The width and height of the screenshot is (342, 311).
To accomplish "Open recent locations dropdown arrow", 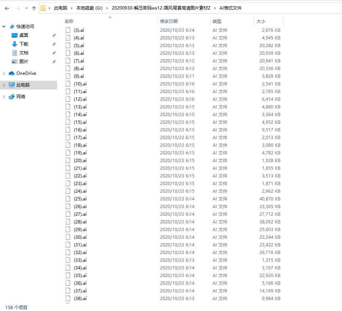I will [26, 8].
